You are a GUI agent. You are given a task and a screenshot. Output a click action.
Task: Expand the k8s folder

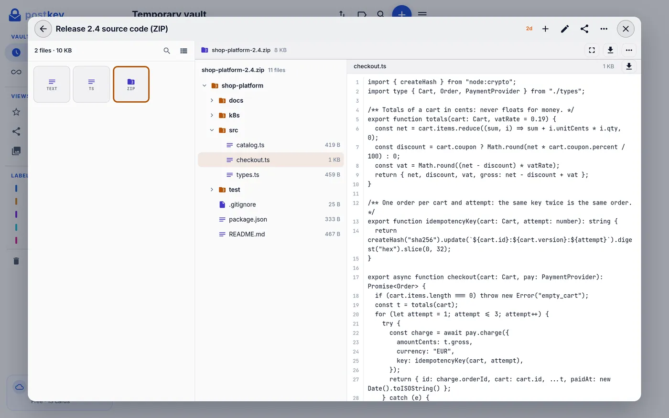pos(212,115)
